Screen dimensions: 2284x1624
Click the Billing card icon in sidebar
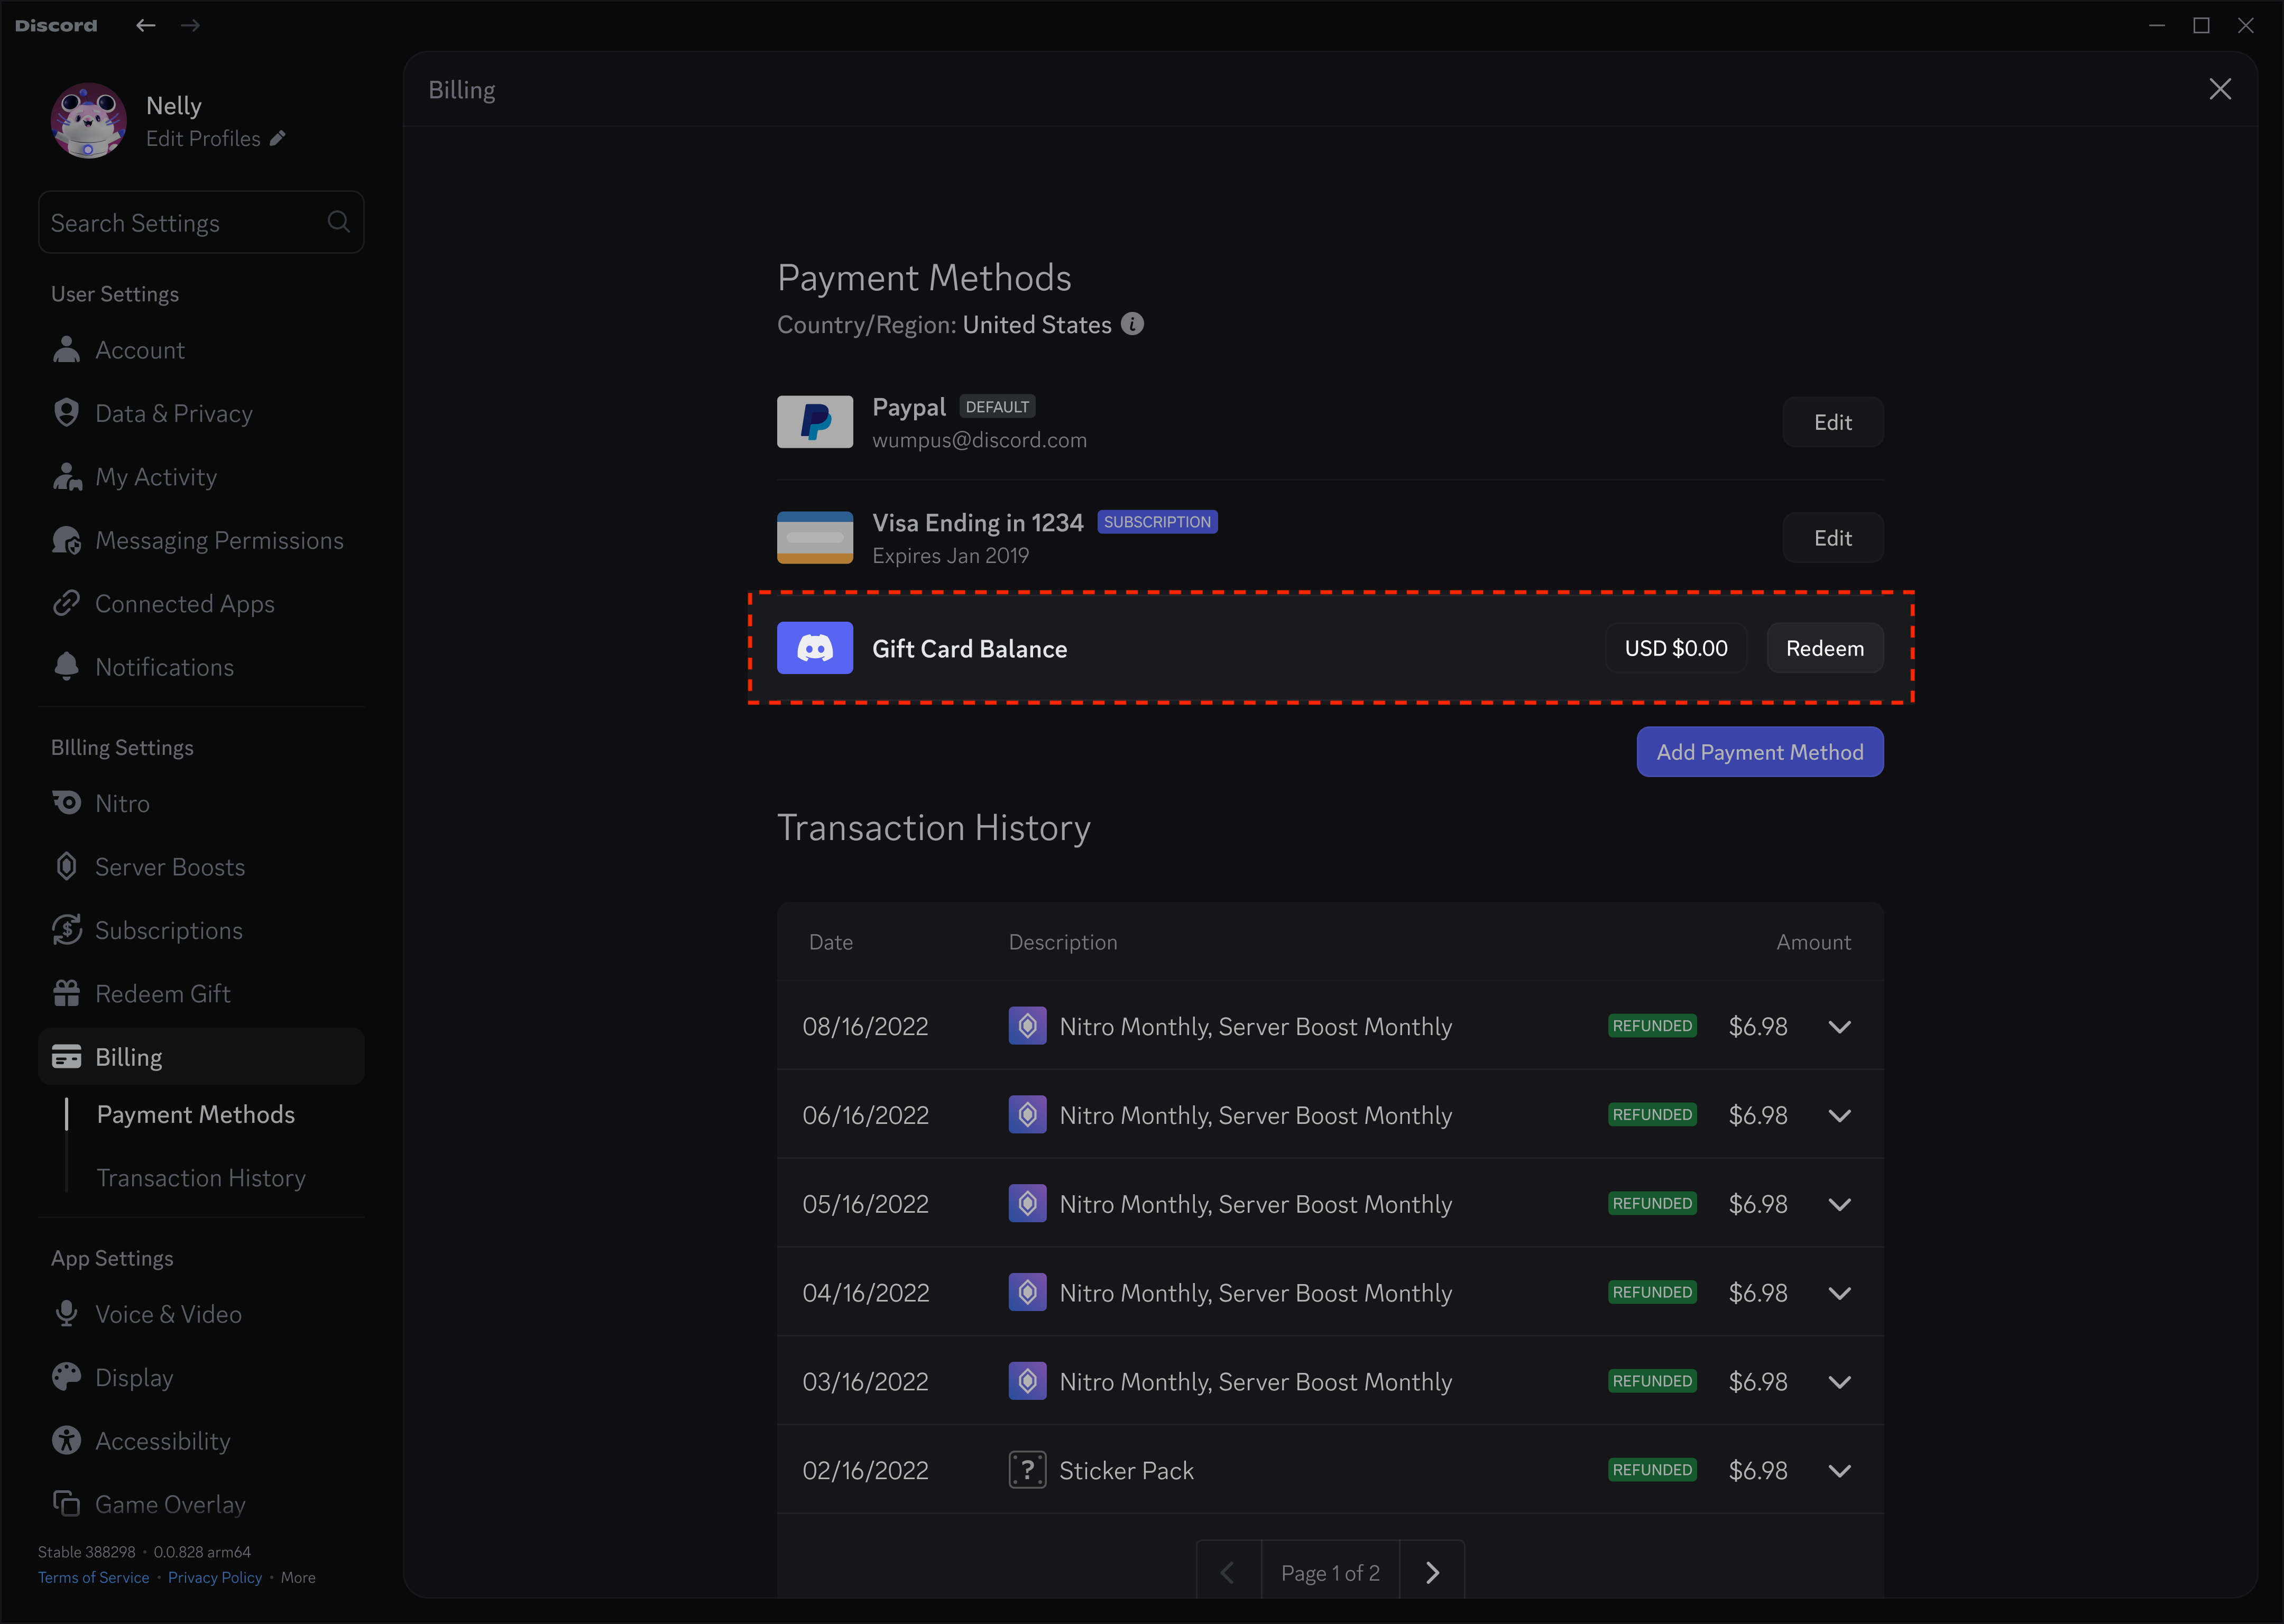66,1056
